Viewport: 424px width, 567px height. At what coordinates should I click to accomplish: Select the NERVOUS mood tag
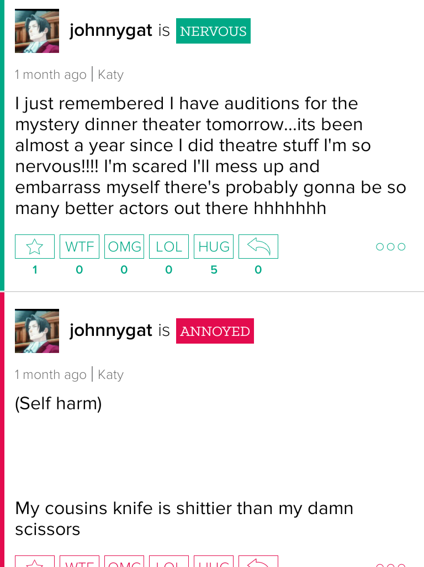pos(213,31)
